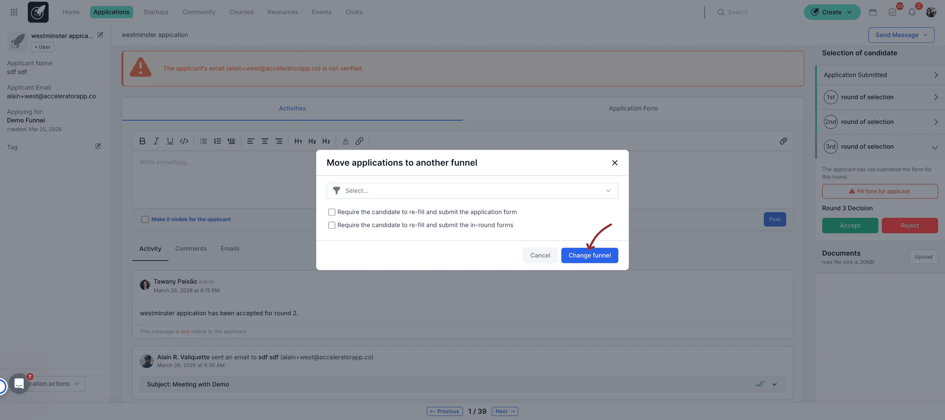Apply Heading 1 style

click(x=298, y=141)
